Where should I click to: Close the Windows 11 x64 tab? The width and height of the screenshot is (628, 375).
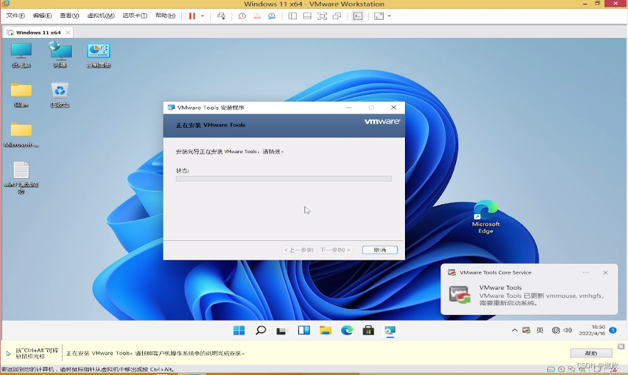click(67, 32)
